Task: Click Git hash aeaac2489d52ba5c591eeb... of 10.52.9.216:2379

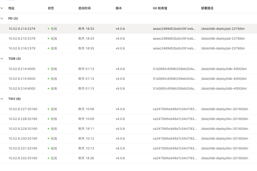Action: (174, 48)
